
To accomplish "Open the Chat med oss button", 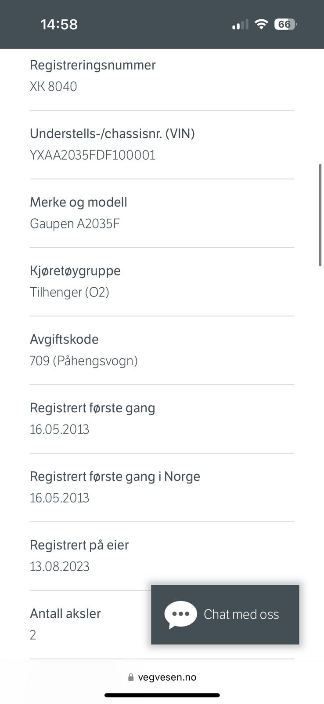I will [225, 614].
